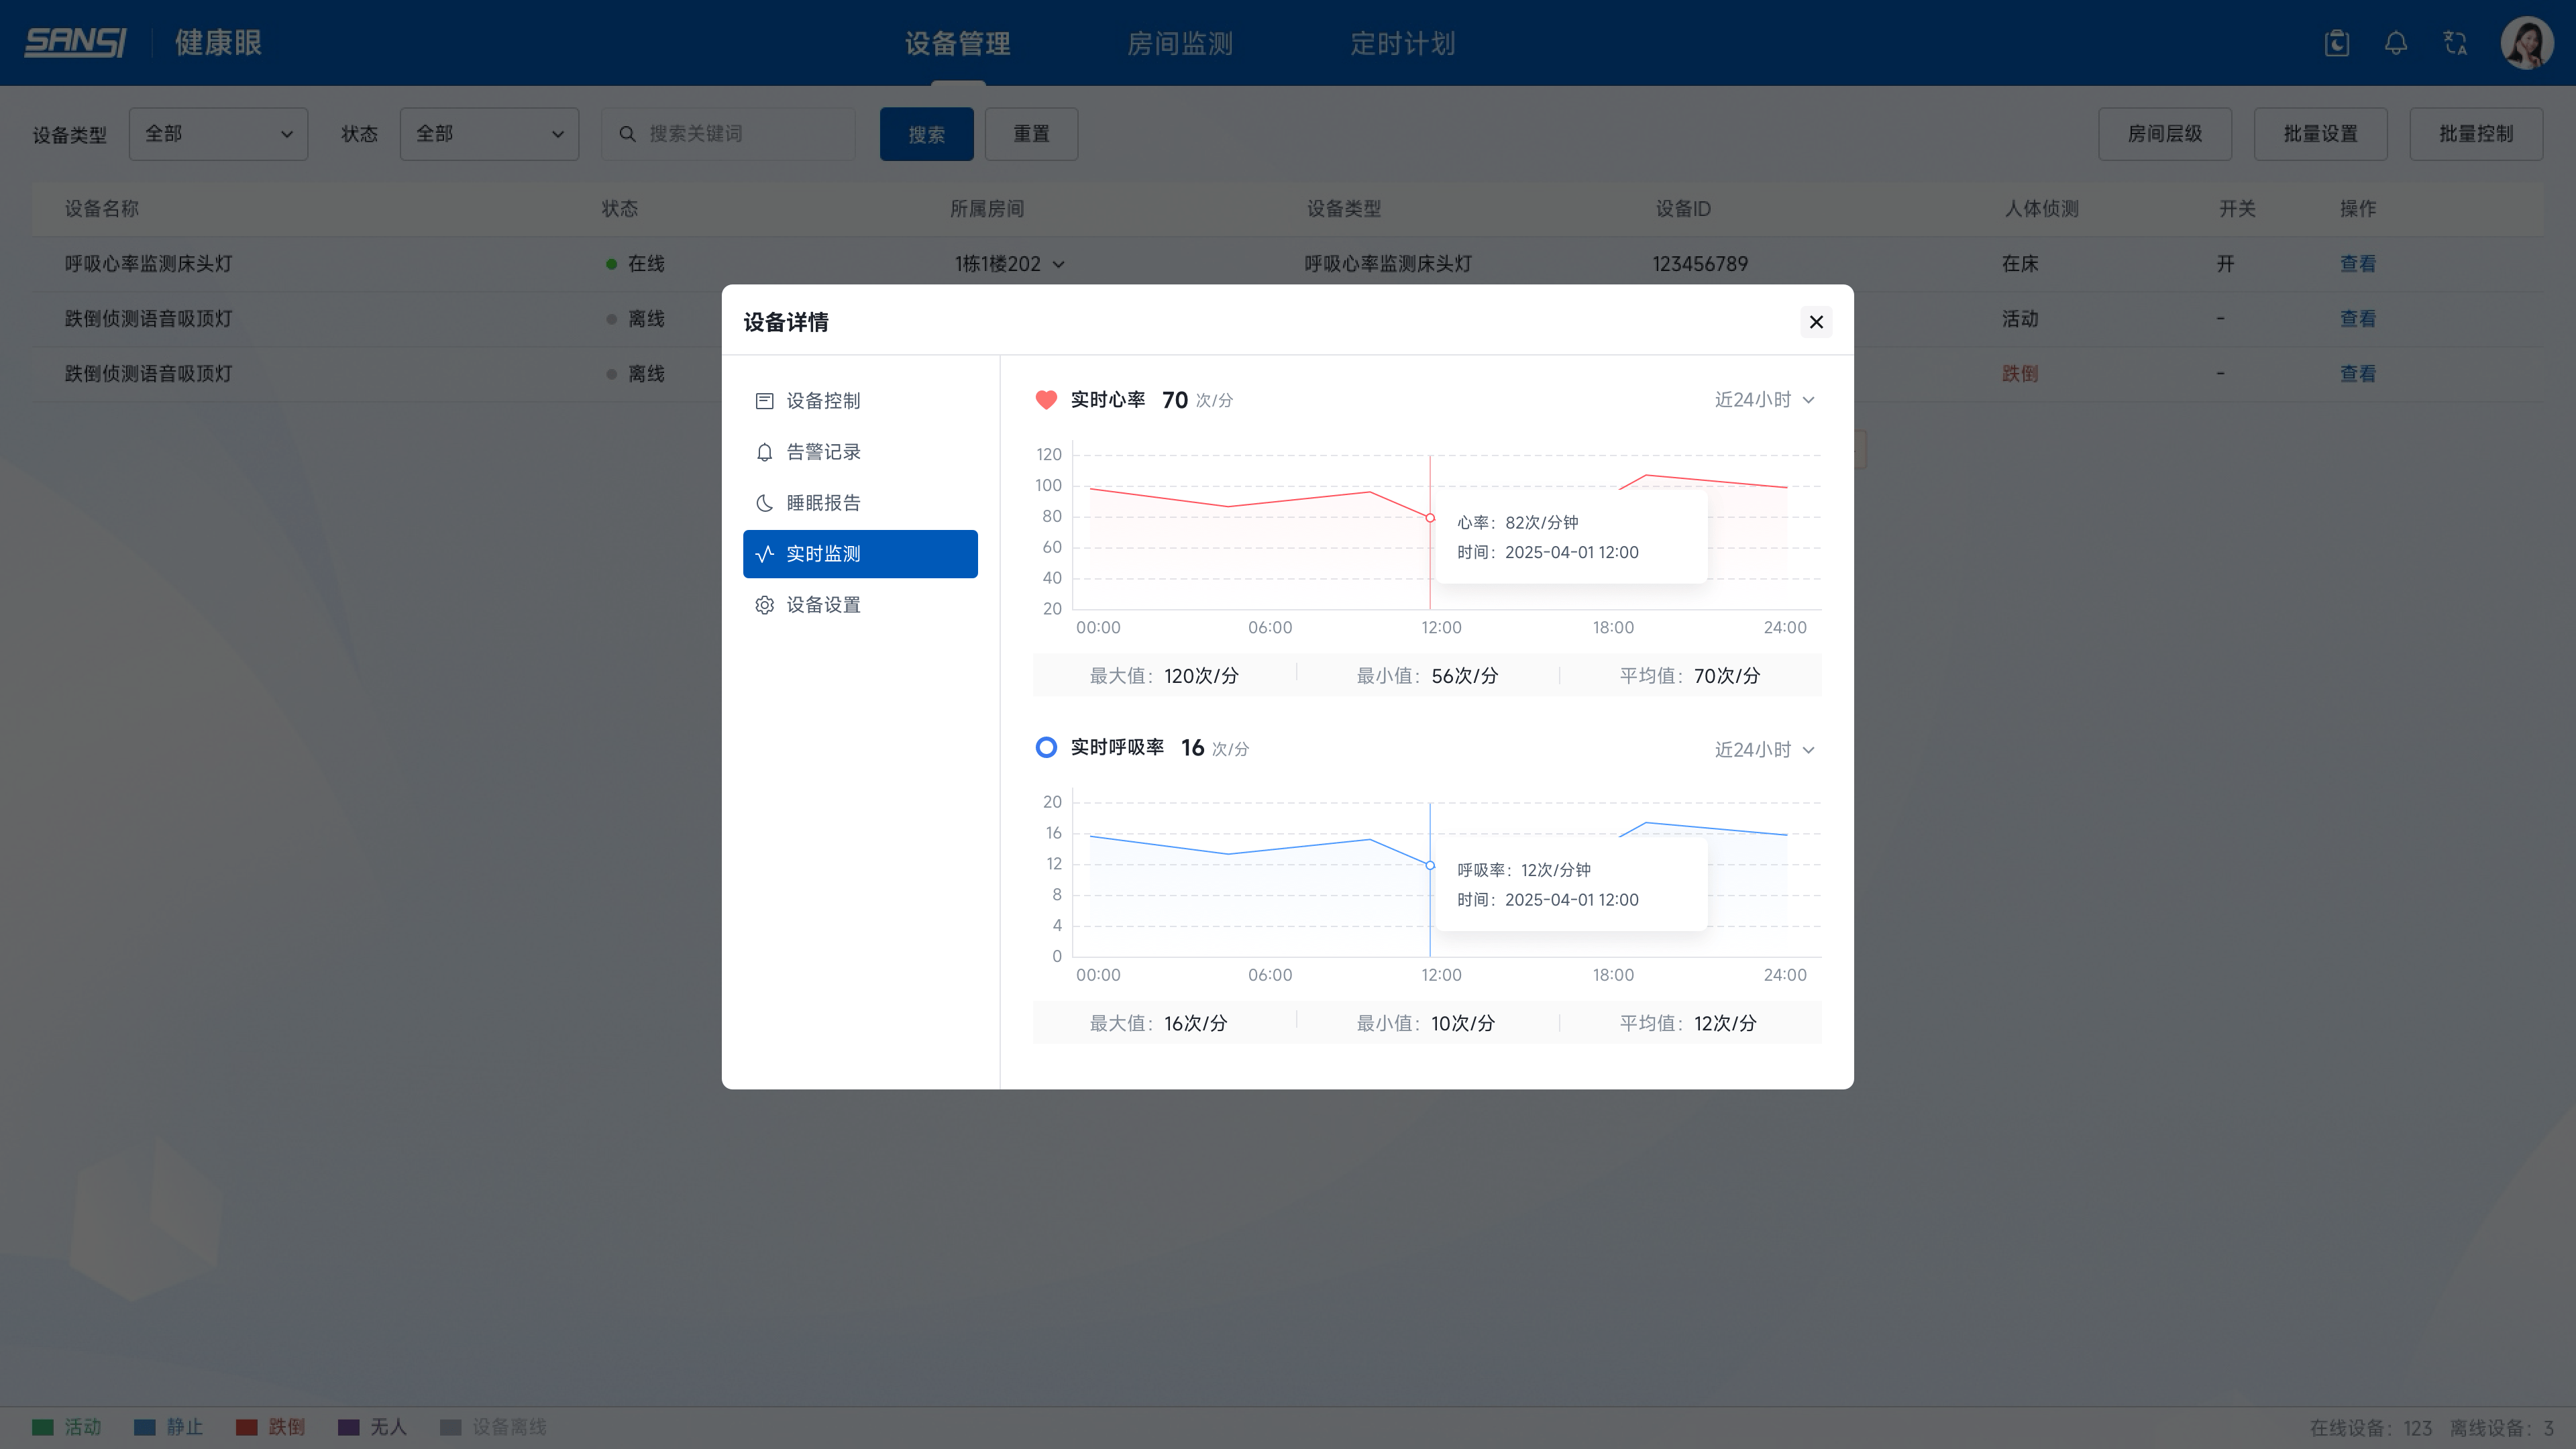Click heart rate chart point at 12:00
The width and height of the screenshot is (2576, 1449).
[1430, 518]
